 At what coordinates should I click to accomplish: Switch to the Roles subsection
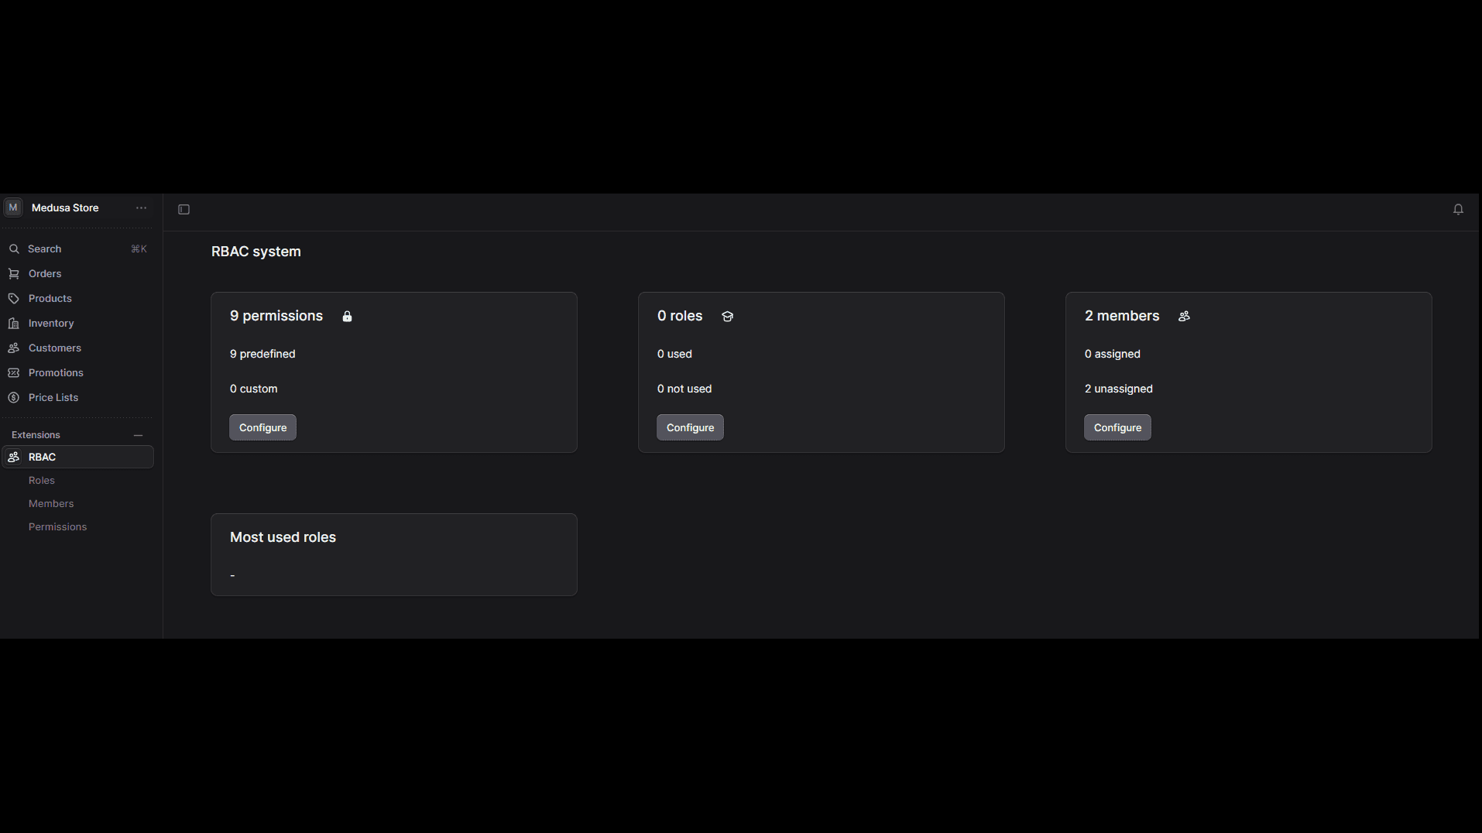click(41, 480)
